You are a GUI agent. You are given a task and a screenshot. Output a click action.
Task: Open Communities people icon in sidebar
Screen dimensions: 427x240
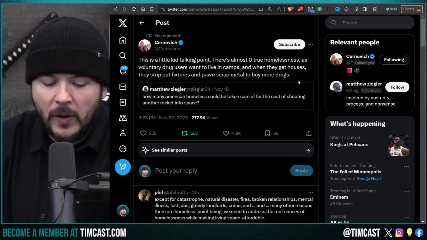123,118
